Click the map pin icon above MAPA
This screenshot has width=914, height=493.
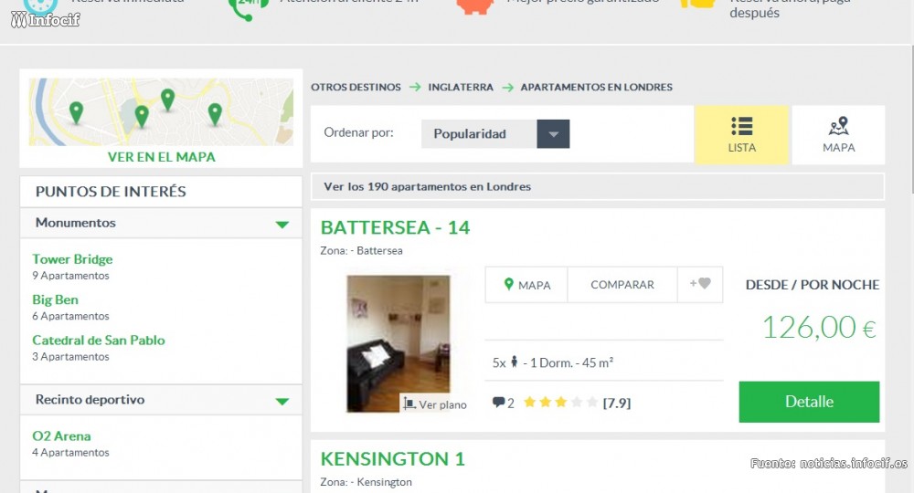[x=838, y=126]
